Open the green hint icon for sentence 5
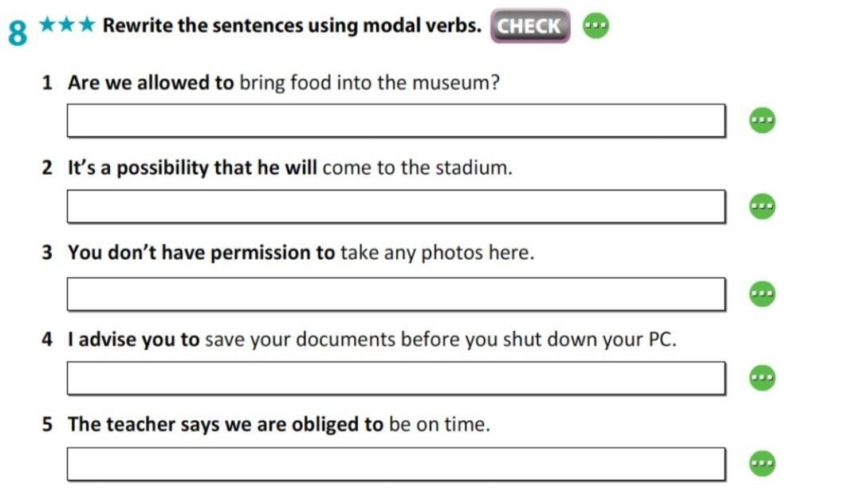This screenshot has height=495, width=861. [x=762, y=463]
